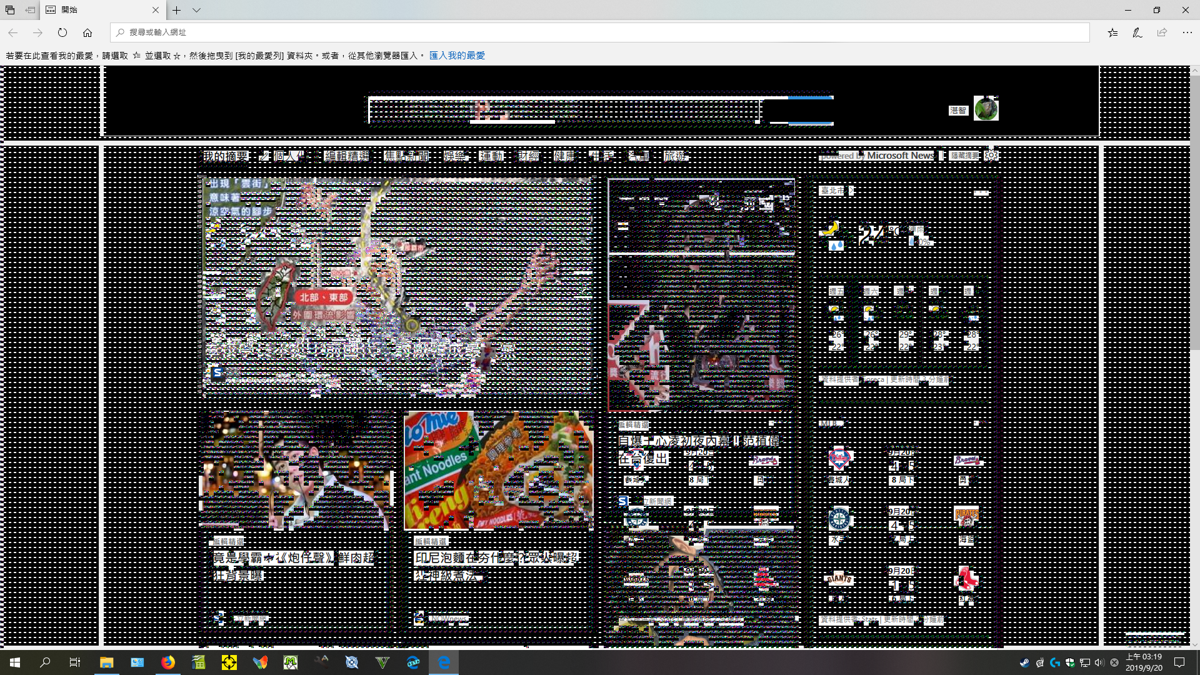Click the address bar search field

point(600,32)
